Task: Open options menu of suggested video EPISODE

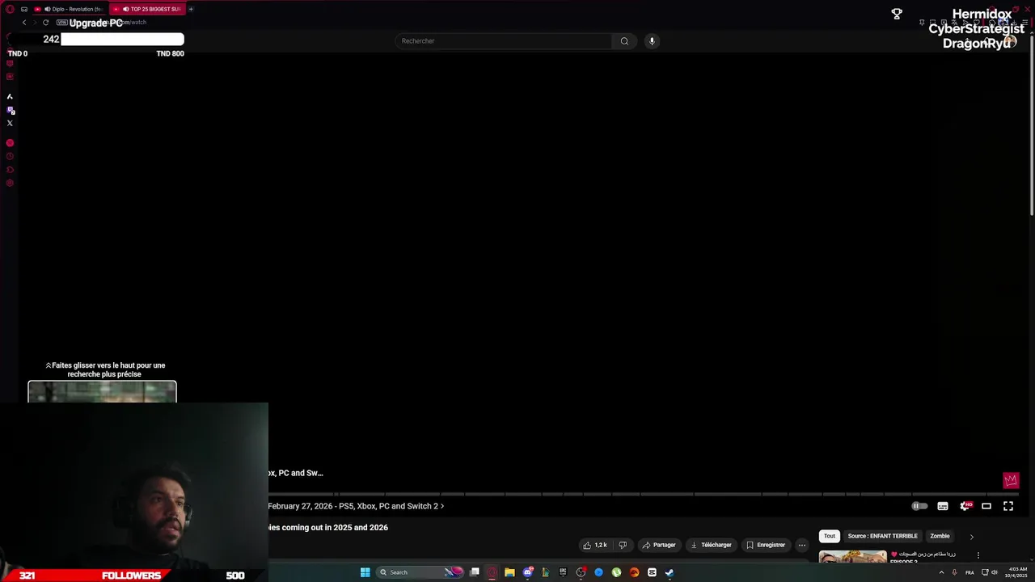Action: (978, 555)
